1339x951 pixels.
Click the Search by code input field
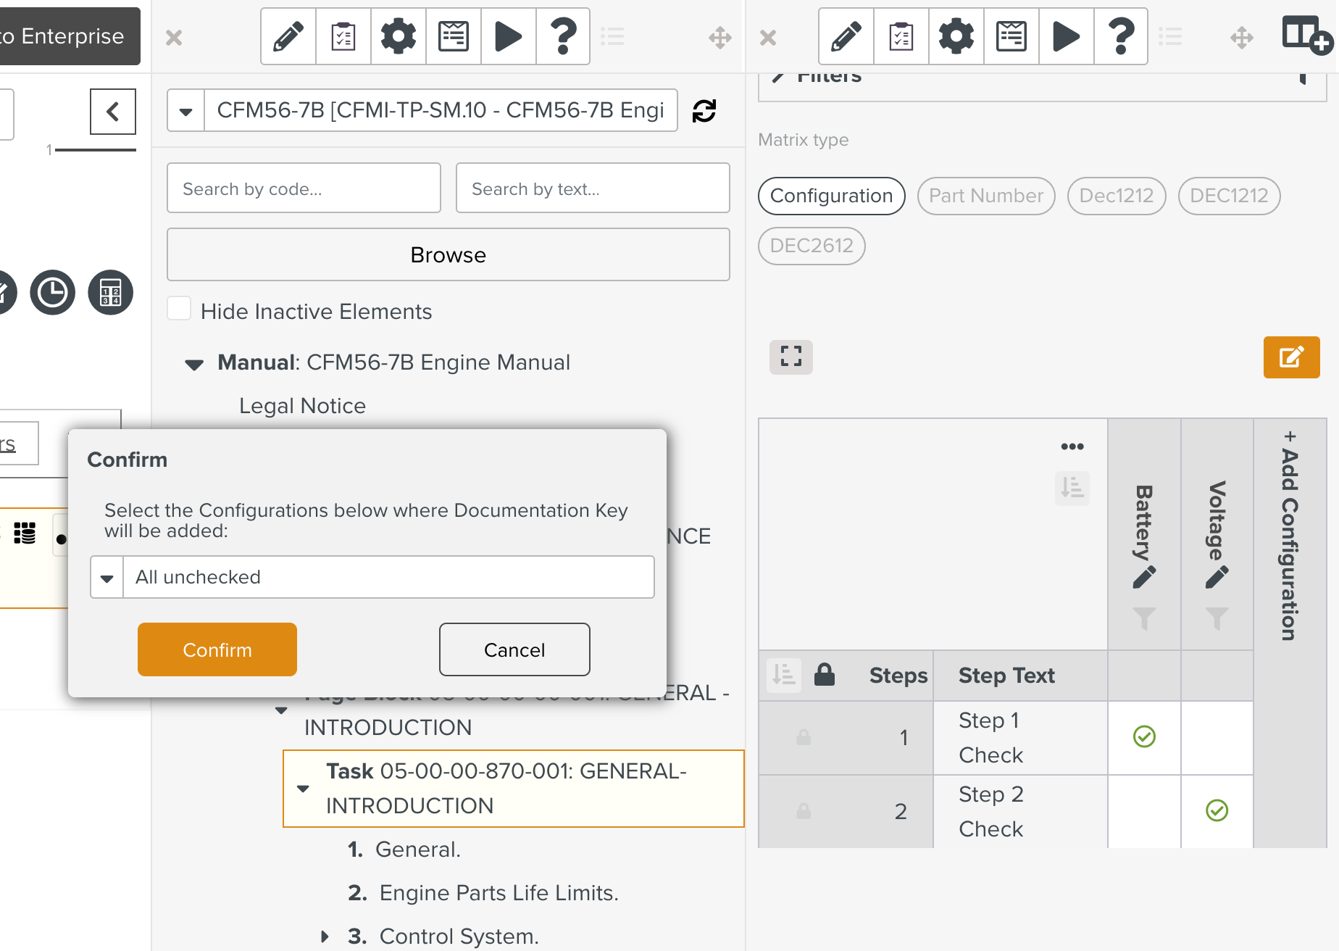304,188
